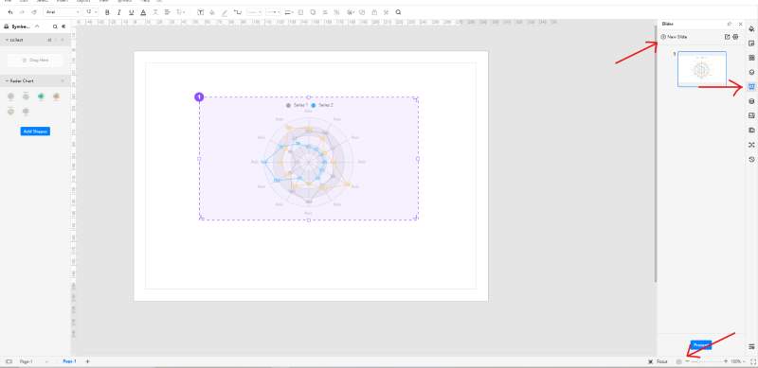Open the Insert menu
This screenshot has width=758, height=368.
coord(62,1)
